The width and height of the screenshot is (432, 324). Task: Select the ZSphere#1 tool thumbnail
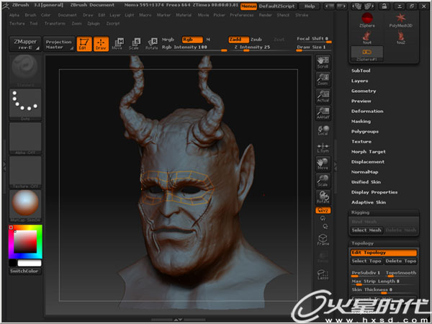pyautogui.click(x=367, y=54)
